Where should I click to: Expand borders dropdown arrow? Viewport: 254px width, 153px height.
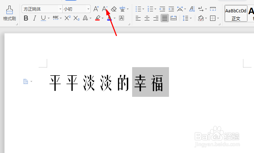(x=218, y=18)
